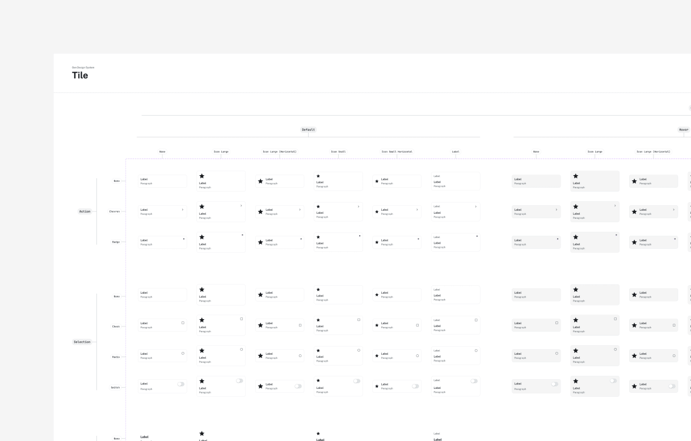Viewport: 691px width, 441px height.
Task: Click star in Default Icon Small Horizontal tile, Check row
Action: [x=377, y=325]
